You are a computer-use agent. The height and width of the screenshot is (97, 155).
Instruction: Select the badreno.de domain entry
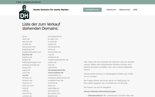(x=27, y=57)
